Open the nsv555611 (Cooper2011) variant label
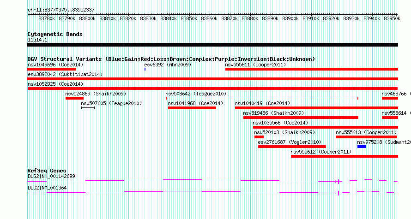This screenshot has height=219, width=411. [255, 65]
